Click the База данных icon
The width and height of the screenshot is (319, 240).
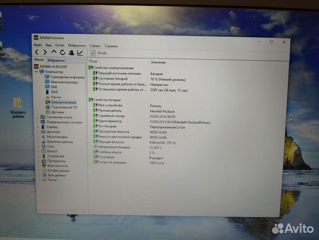point(44,175)
